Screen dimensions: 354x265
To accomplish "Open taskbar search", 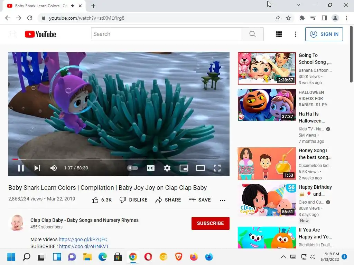I will 26,257.
